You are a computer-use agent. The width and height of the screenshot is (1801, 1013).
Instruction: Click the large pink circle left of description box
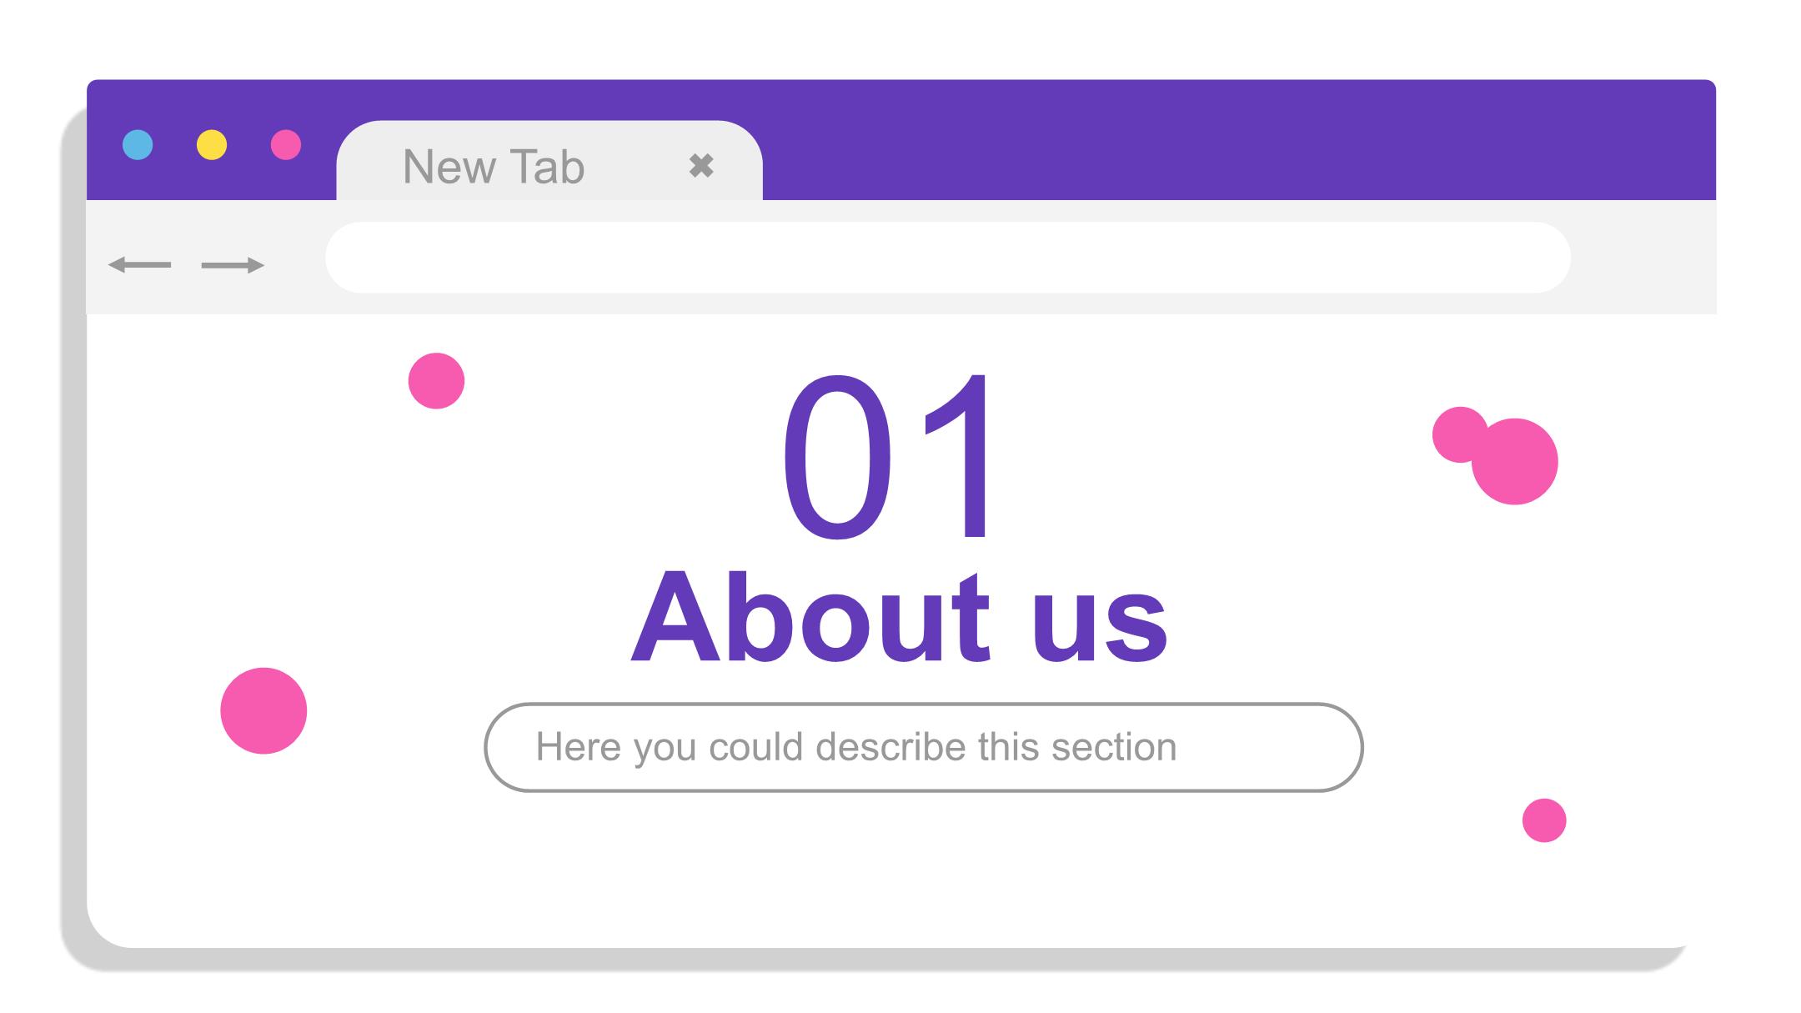tap(263, 710)
